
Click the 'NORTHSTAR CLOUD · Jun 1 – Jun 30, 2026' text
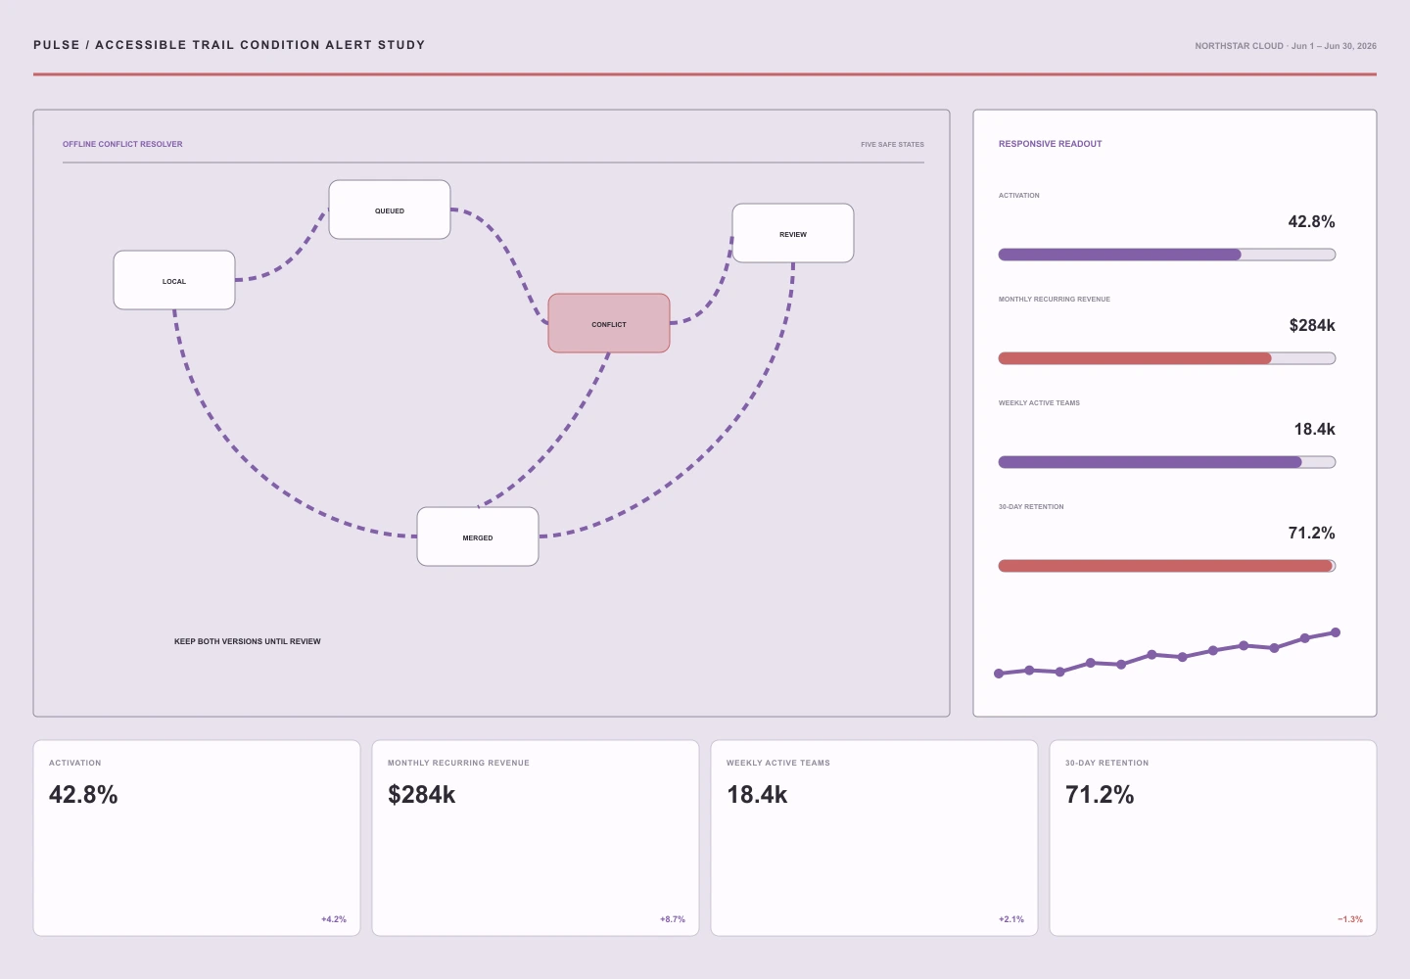coord(1286,46)
